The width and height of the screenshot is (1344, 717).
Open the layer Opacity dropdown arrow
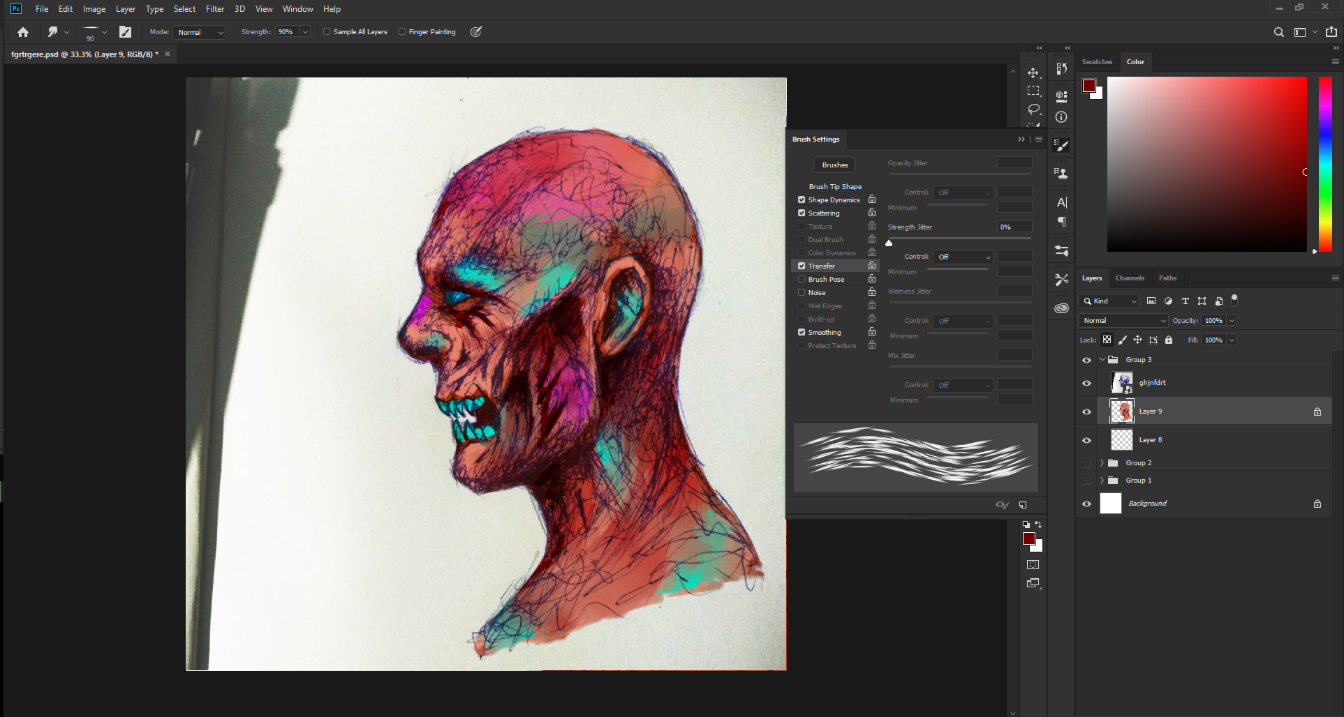pos(1232,321)
